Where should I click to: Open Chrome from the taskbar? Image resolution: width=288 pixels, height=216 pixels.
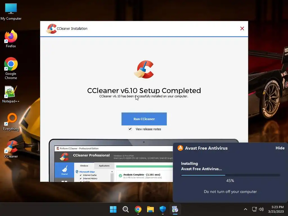[x=138, y=209]
